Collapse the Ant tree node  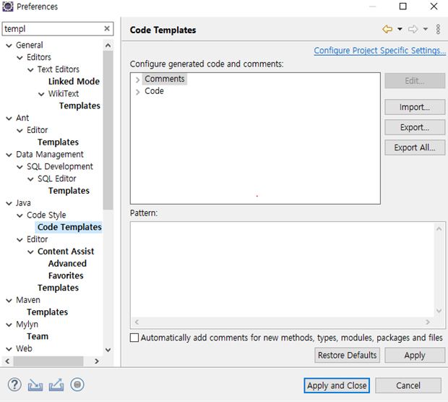(9, 119)
